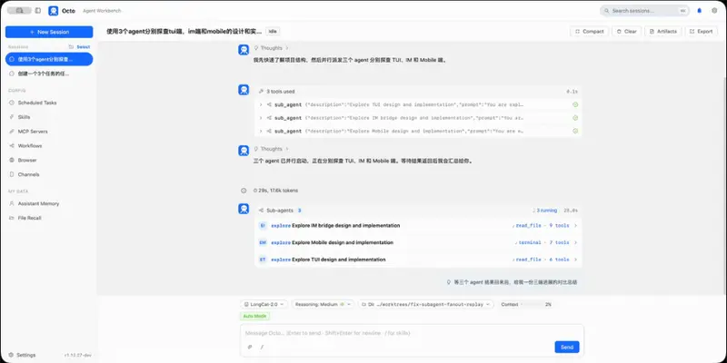Expand the IM bridge sub_agent tool call row
Viewport: 727px width, 363px height.
418,118
